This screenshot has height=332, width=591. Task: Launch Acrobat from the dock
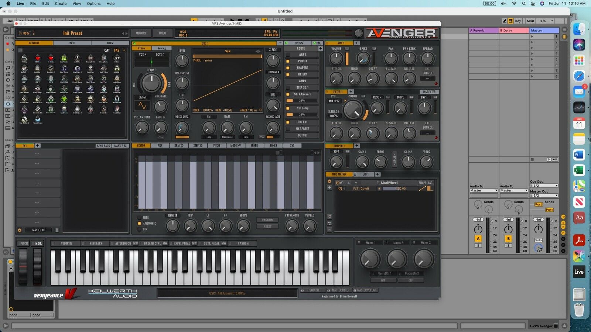pyautogui.click(x=579, y=240)
